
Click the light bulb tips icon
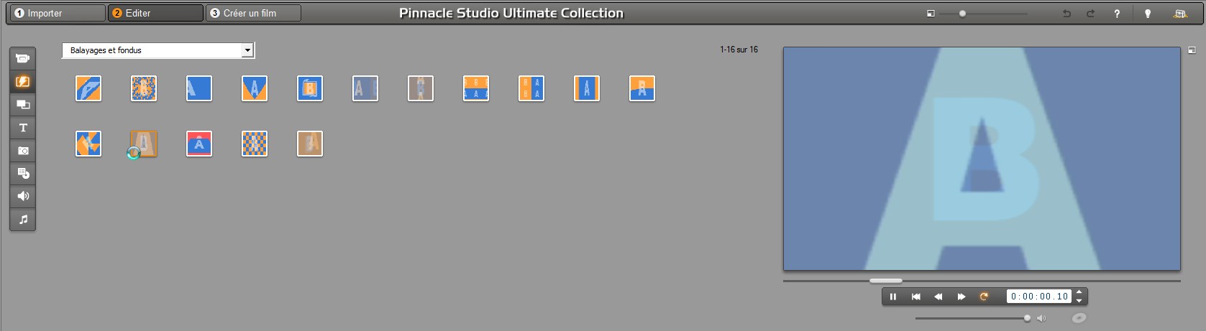point(1148,14)
